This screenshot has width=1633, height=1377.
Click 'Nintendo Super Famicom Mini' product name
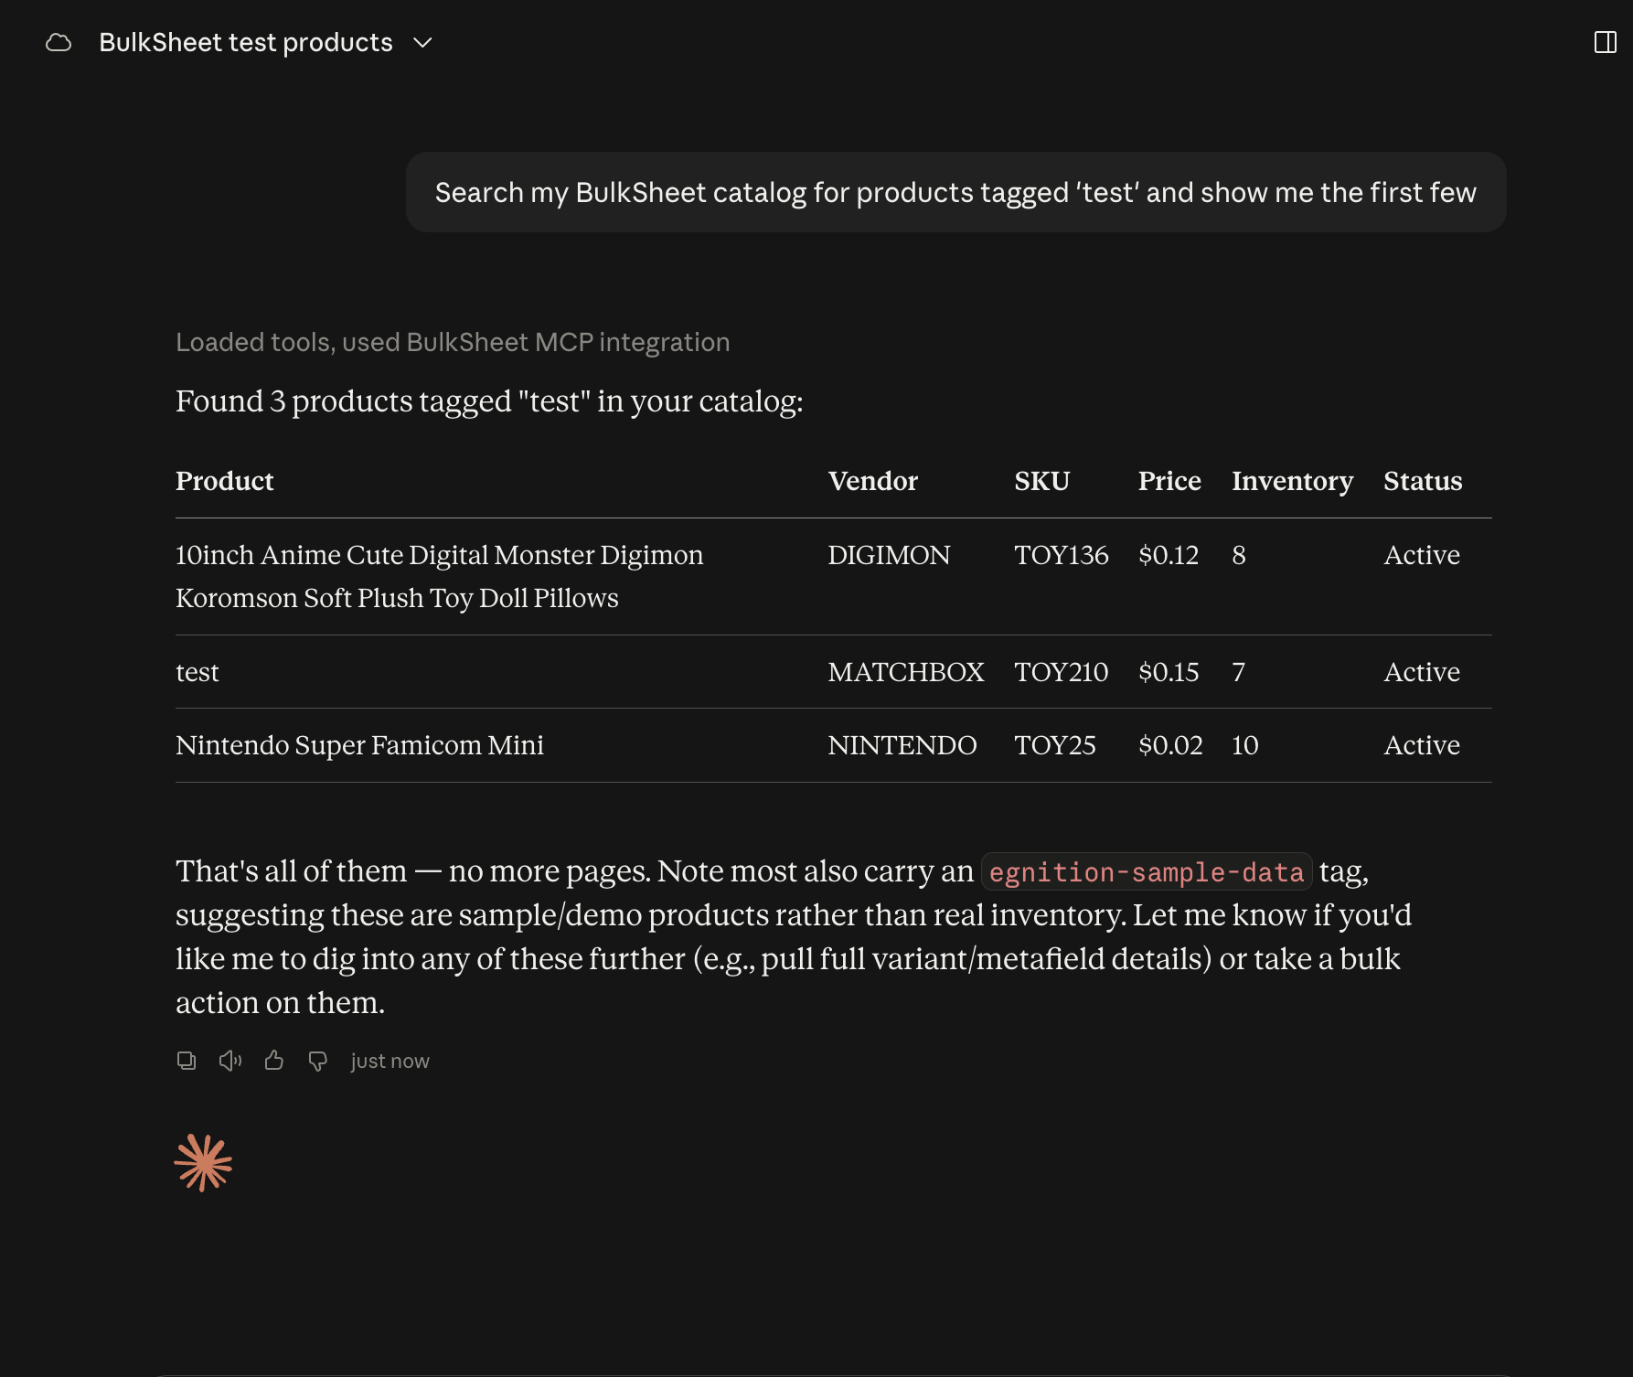coord(359,745)
